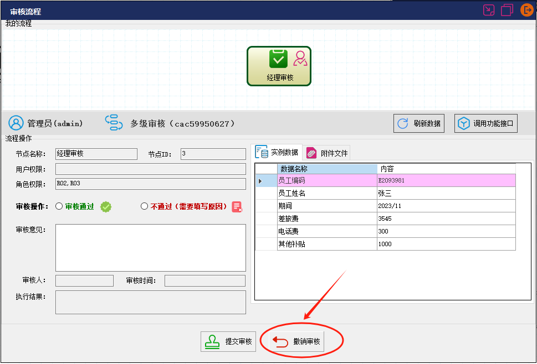Click the 提交审核 button
Viewport: 537px width, 364px height.
228,341
